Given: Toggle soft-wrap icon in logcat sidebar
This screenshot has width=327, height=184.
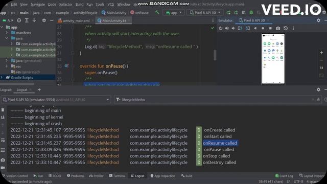Looking at the screenshot, I should click(3, 140).
